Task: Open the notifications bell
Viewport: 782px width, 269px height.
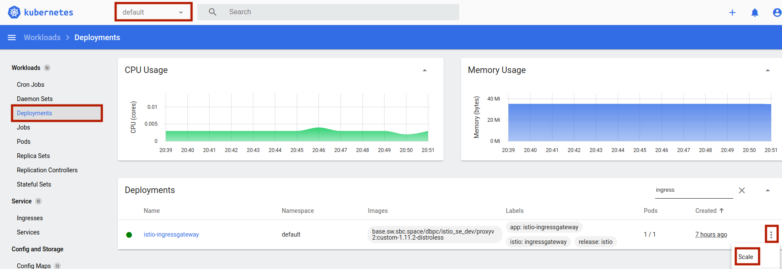Action: (754, 13)
